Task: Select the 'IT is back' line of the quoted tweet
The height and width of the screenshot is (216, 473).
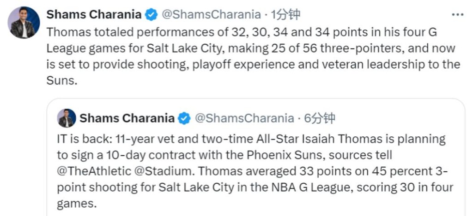Action: click(x=251, y=140)
